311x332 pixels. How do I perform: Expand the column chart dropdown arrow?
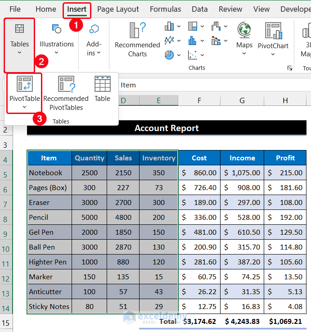[179, 26]
